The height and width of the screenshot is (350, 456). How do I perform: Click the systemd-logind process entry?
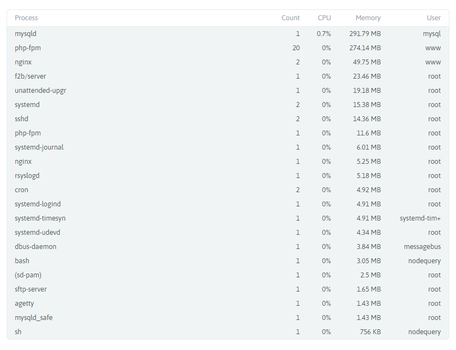(x=38, y=204)
